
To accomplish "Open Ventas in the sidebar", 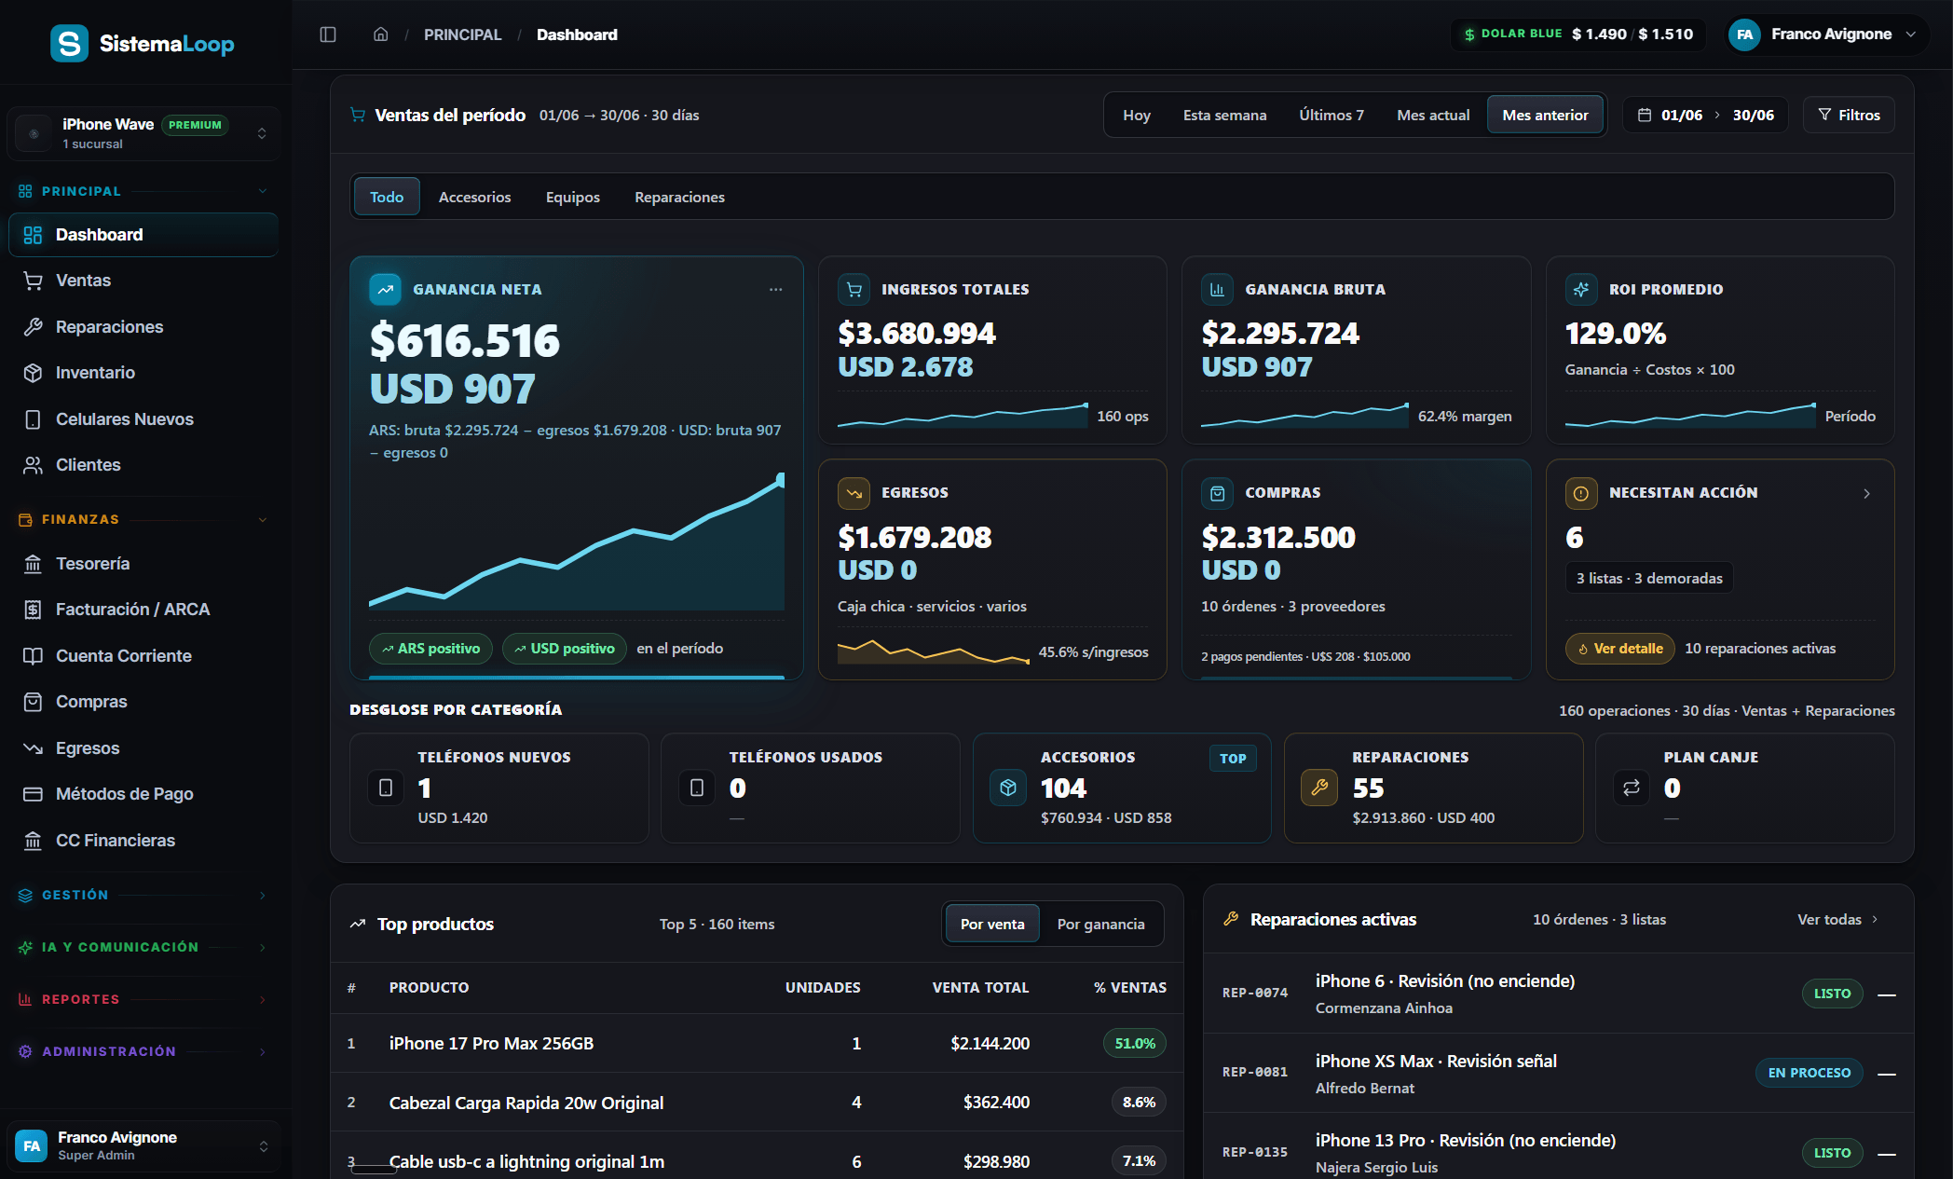I will click(x=143, y=281).
